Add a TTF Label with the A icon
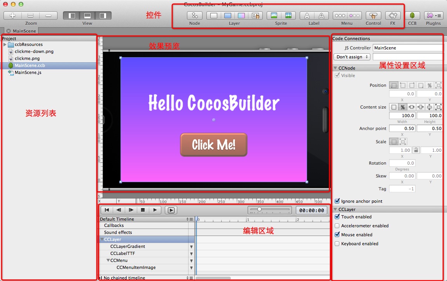 pyautogui.click(x=307, y=16)
